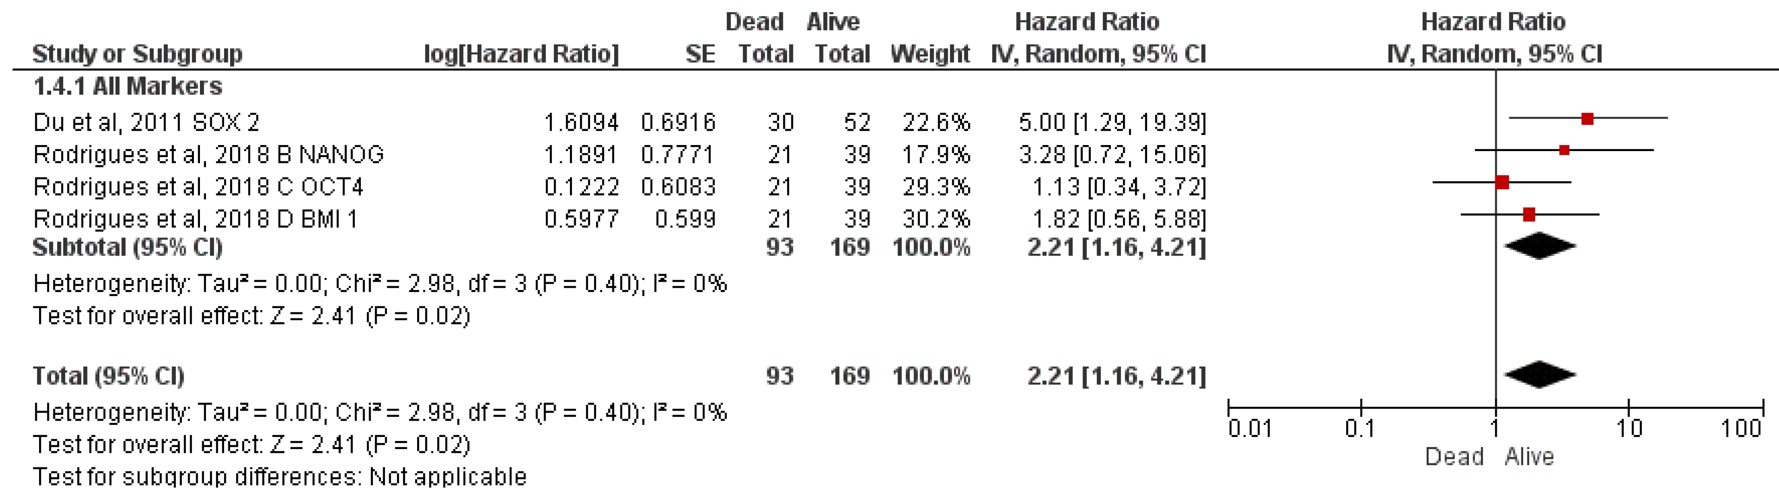The image size is (1779, 502).
Task: Select the red square for the OCT4 study
Action: (1501, 182)
